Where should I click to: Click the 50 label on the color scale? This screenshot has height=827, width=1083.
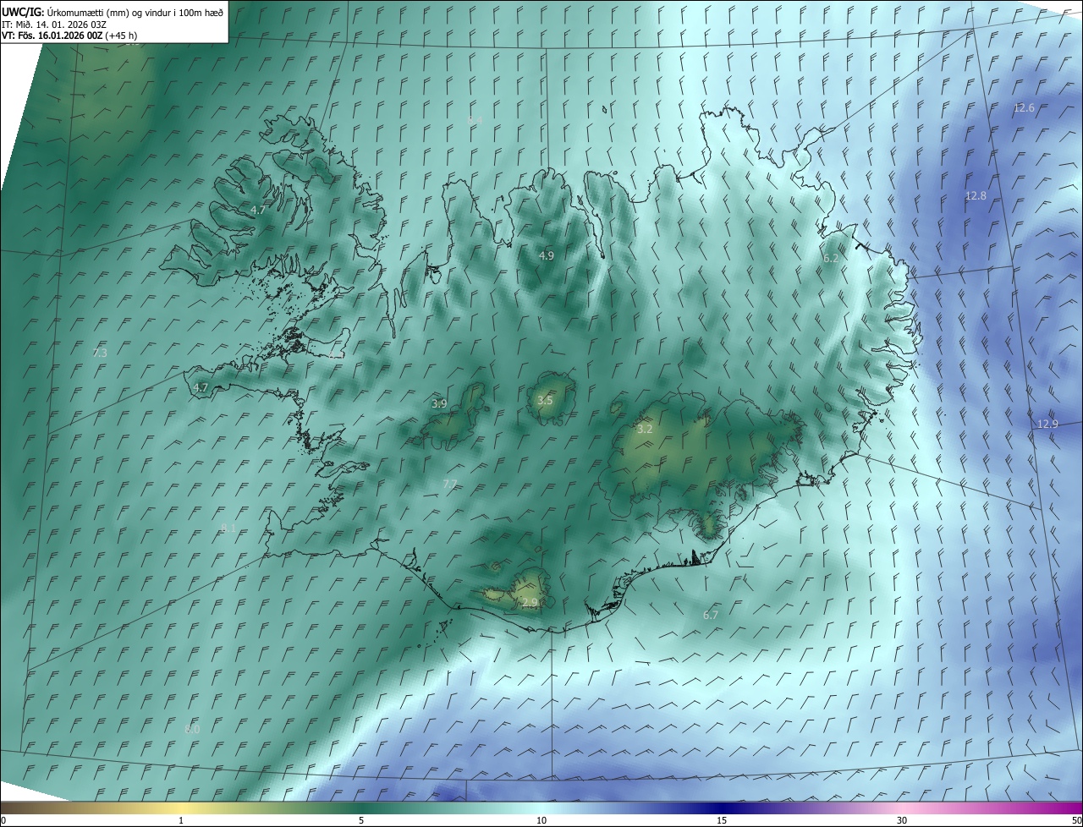coord(1076,820)
